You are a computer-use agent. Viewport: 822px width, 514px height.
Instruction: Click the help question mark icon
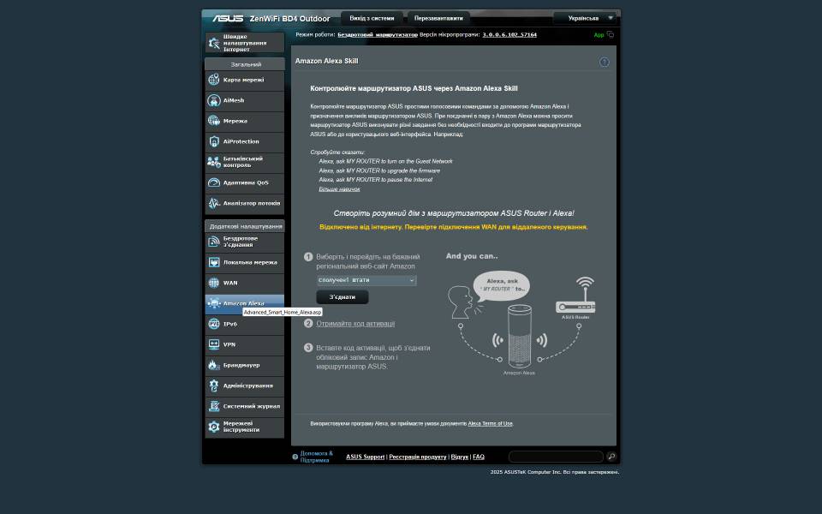pyautogui.click(x=605, y=62)
